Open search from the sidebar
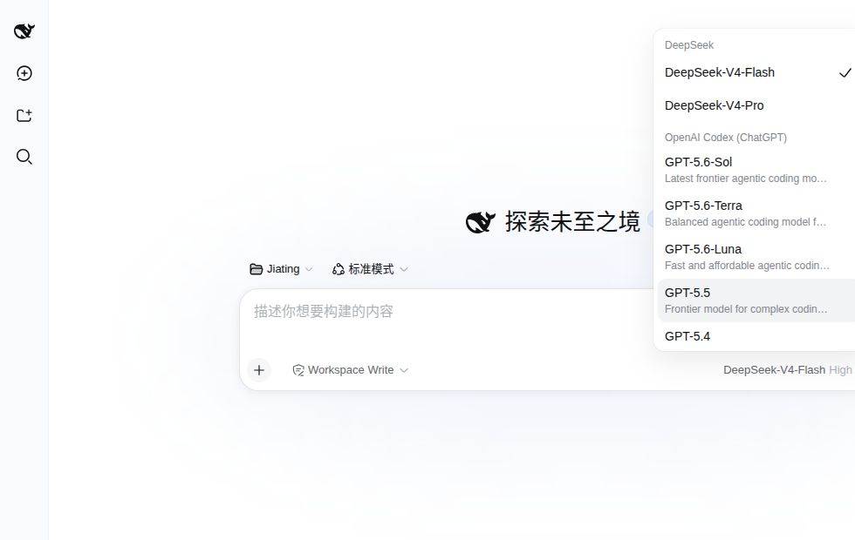This screenshot has height=540, width=855. (x=24, y=157)
